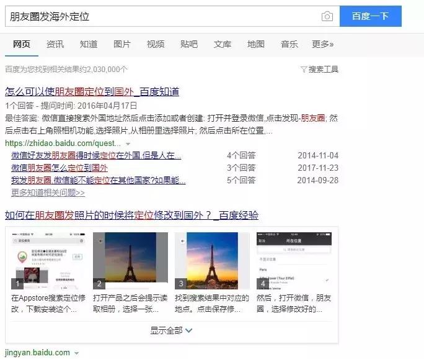Expand 显示全部 to show all steps
This screenshot has width=424, height=359.
(x=171, y=330)
